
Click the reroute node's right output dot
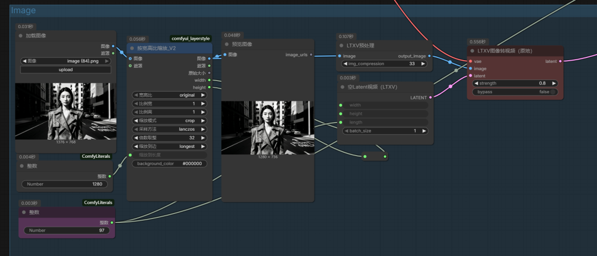click(x=385, y=157)
